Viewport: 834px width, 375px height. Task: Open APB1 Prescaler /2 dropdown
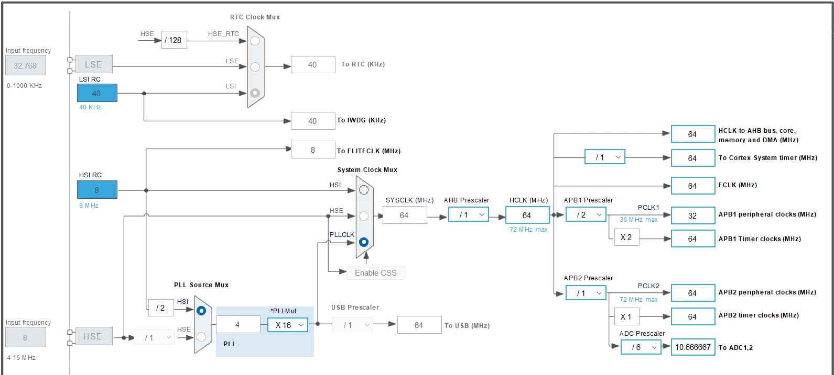tap(586, 214)
